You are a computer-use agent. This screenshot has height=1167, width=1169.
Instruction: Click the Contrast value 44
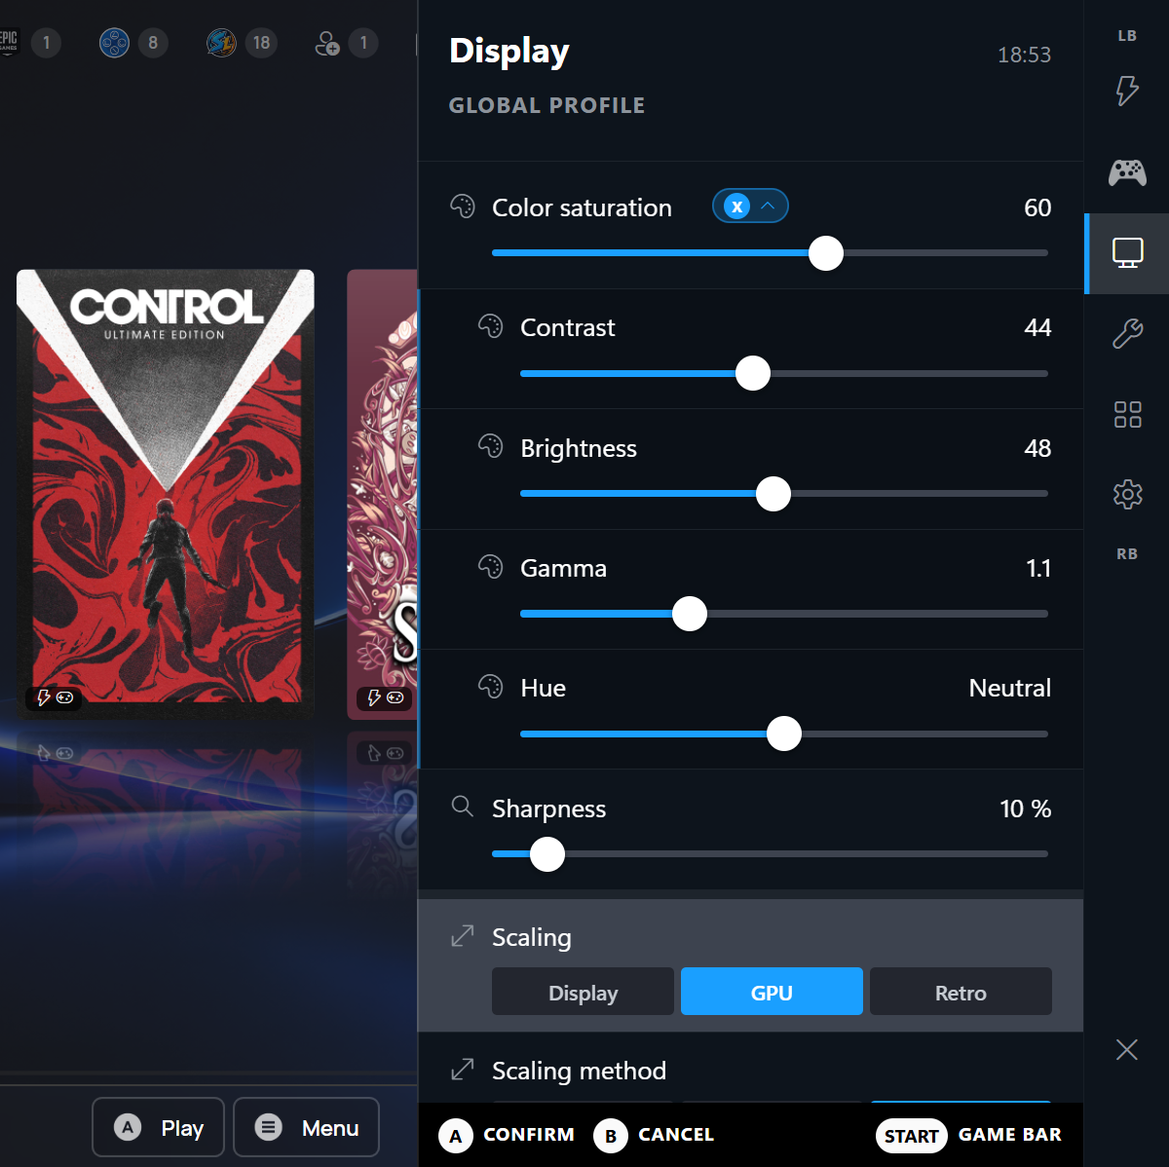[x=1037, y=327]
